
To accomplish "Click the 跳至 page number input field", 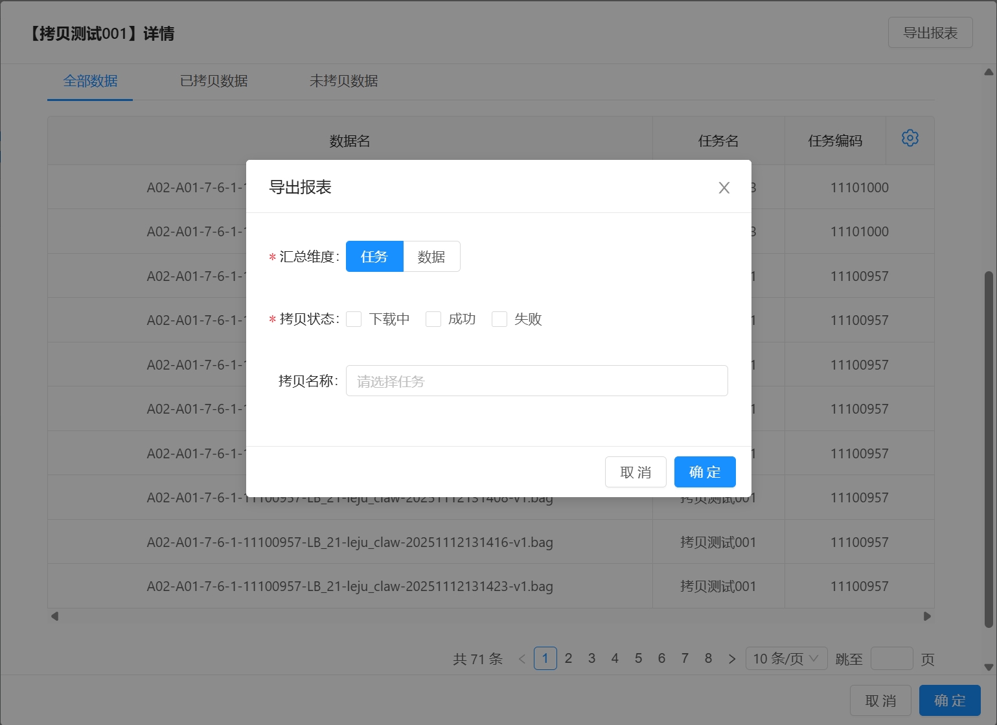I will click(891, 659).
